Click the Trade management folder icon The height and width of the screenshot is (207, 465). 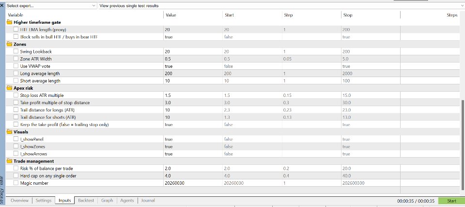[x=9, y=161]
